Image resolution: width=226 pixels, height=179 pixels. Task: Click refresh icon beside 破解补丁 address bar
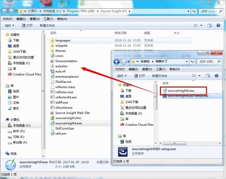click(192, 62)
